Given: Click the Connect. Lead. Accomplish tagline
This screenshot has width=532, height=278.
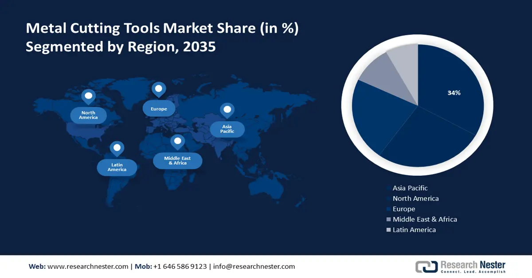Looking at the screenshot, I should click(473, 272).
